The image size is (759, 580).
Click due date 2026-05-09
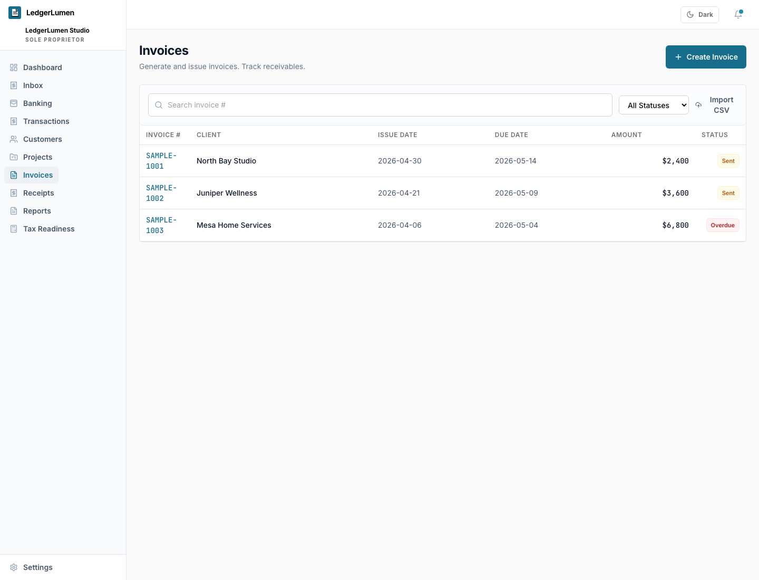tap(517, 193)
